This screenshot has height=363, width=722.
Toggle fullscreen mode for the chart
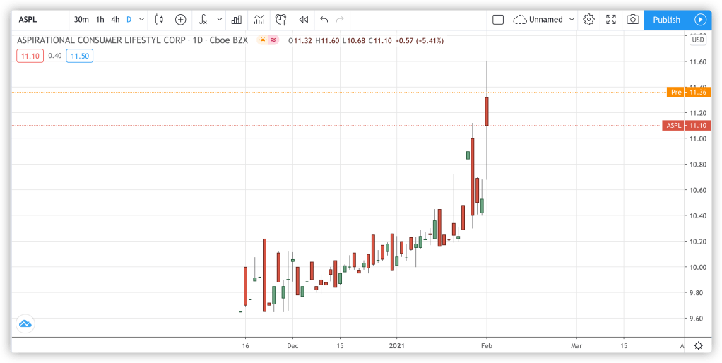tap(611, 20)
